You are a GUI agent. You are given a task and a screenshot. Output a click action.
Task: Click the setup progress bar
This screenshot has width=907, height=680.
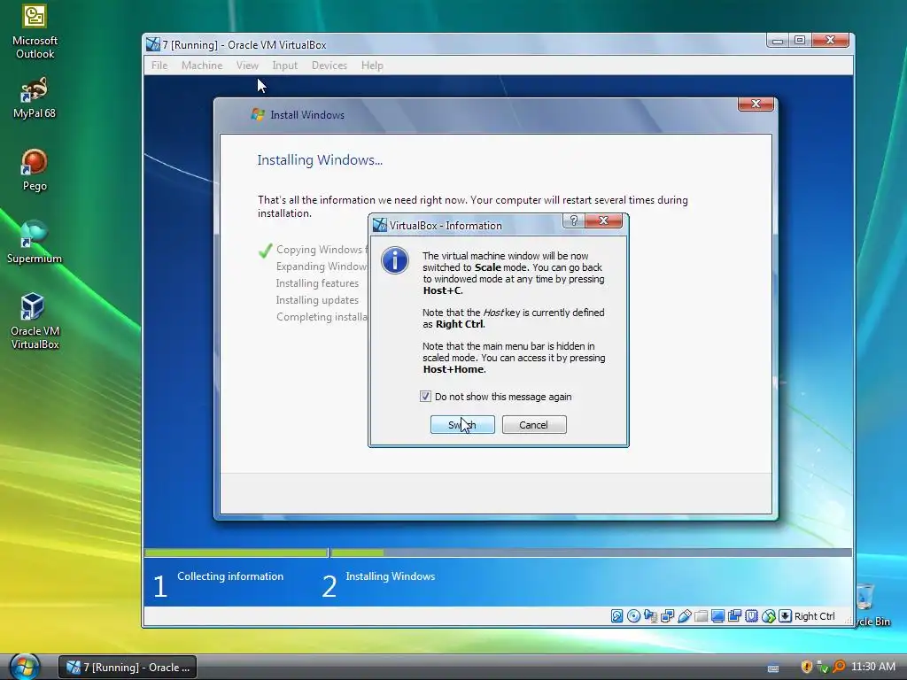(498, 552)
